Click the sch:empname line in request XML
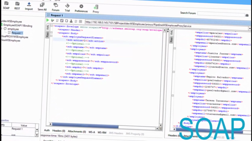The width and height of the screenshot is (252, 141). 87,47
